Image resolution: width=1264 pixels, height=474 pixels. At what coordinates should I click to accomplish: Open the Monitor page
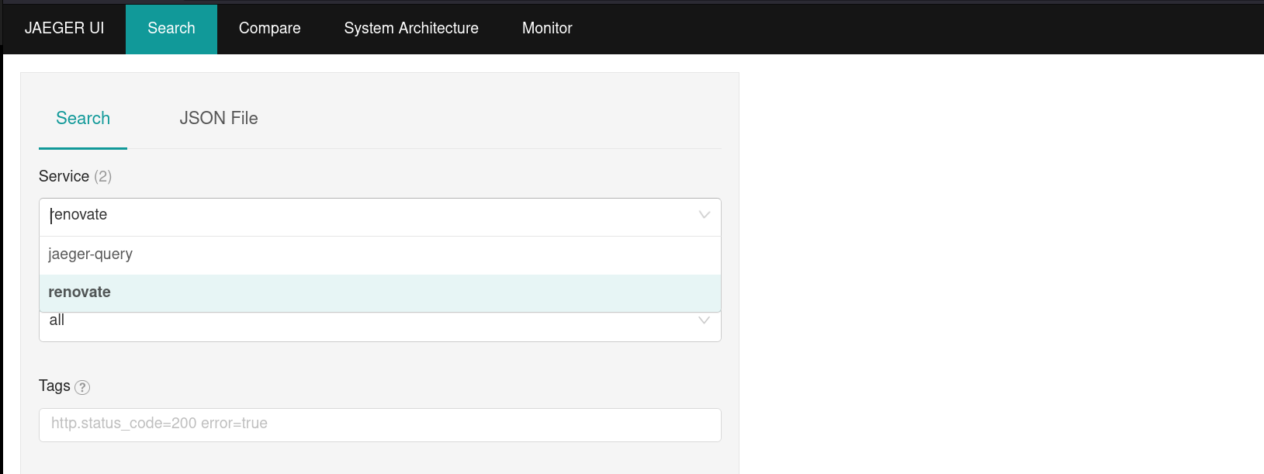(x=547, y=29)
